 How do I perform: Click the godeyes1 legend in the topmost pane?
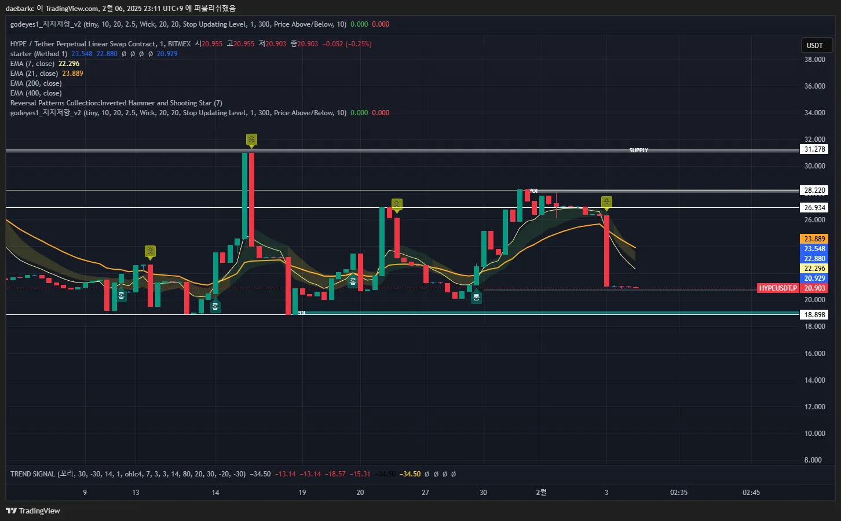pyautogui.click(x=178, y=24)
